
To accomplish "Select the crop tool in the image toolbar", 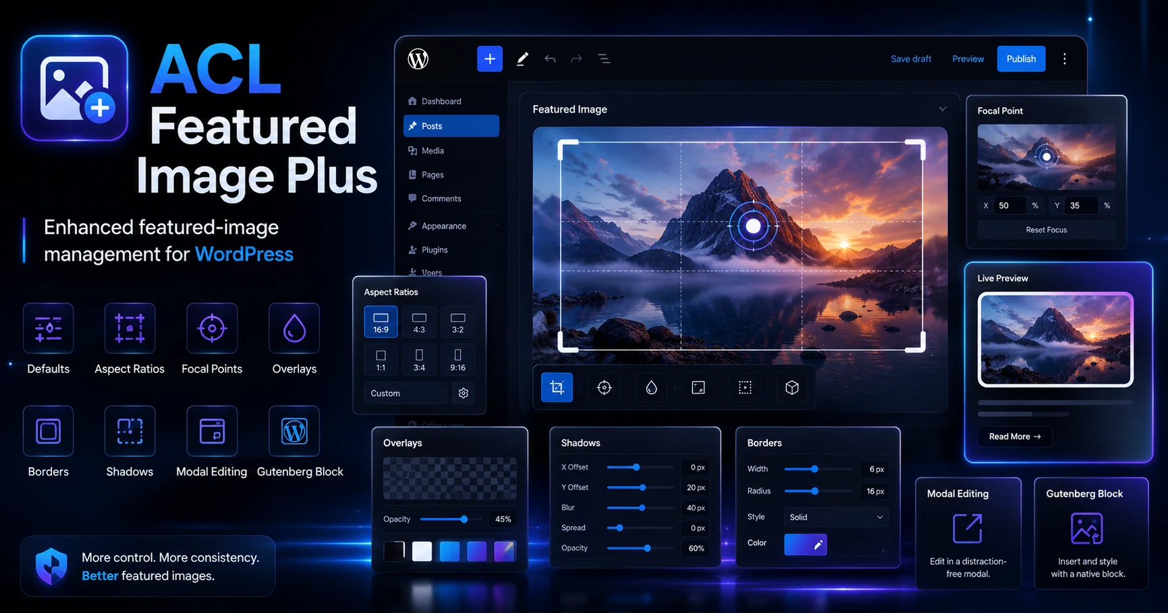I will coord(557,387).
